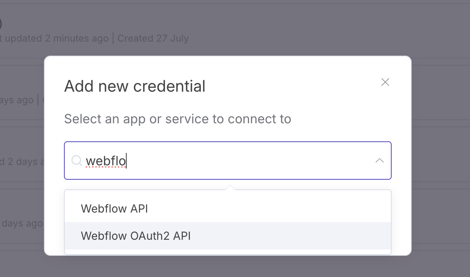This screenshot has height=277, width=470.
Task: Click the Add new credential dialog title
Action: [x=134, y=86]
